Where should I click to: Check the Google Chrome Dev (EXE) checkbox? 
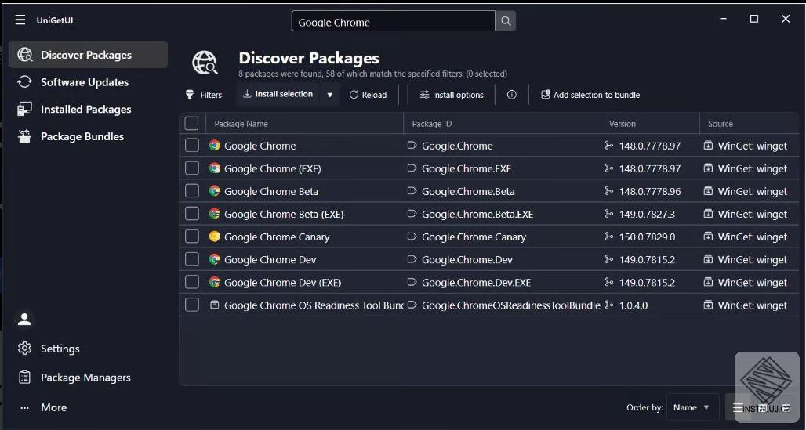click(x=192, y=282)
